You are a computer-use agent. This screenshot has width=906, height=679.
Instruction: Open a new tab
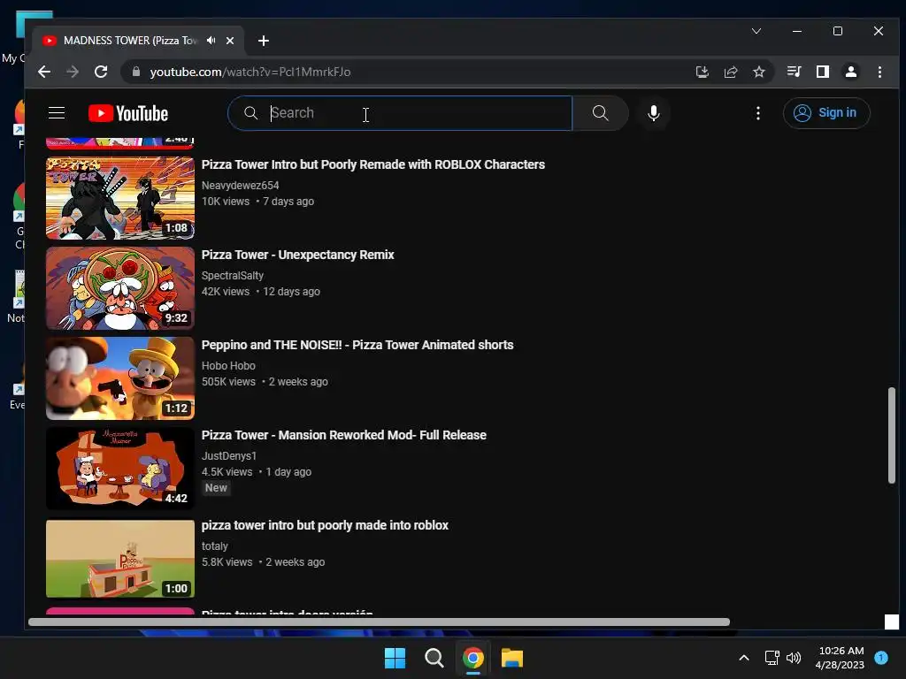click(x=264, y=41)
